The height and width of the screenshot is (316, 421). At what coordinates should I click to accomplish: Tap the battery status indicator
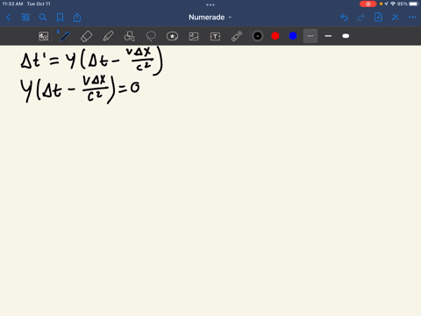pos(414,4)
